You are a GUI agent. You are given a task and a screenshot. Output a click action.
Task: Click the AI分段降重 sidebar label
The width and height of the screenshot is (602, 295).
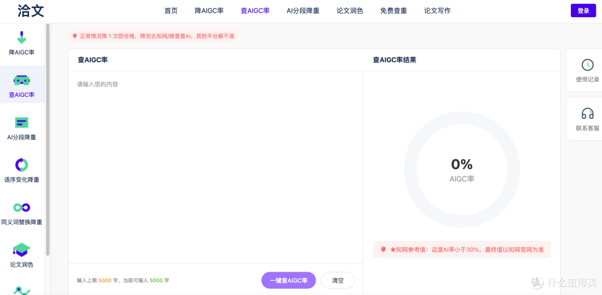point(22,137)
